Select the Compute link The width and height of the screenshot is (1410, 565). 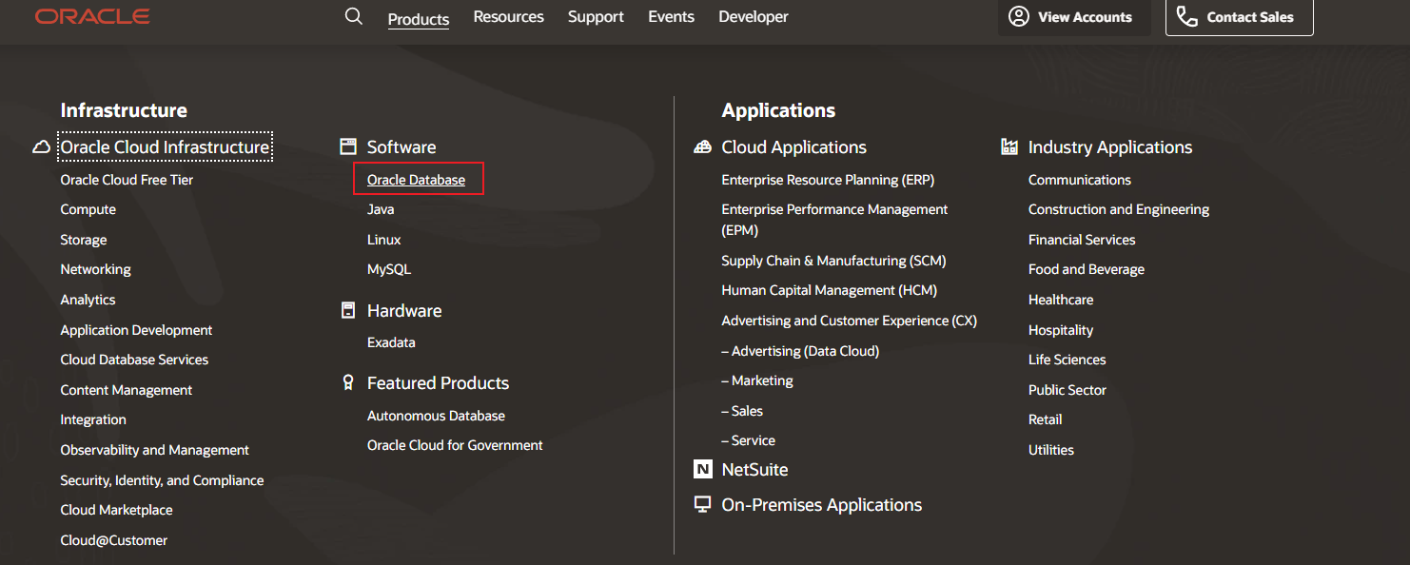pyautogui.click(x=88, y=209)
